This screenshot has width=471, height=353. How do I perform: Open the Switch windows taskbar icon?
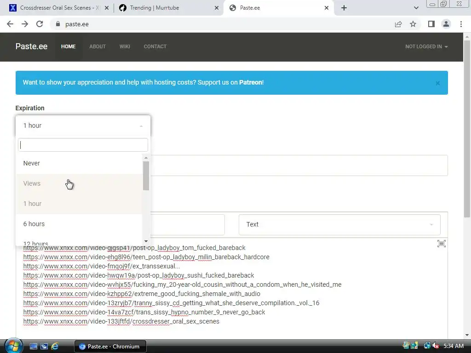tap(44, 347)
